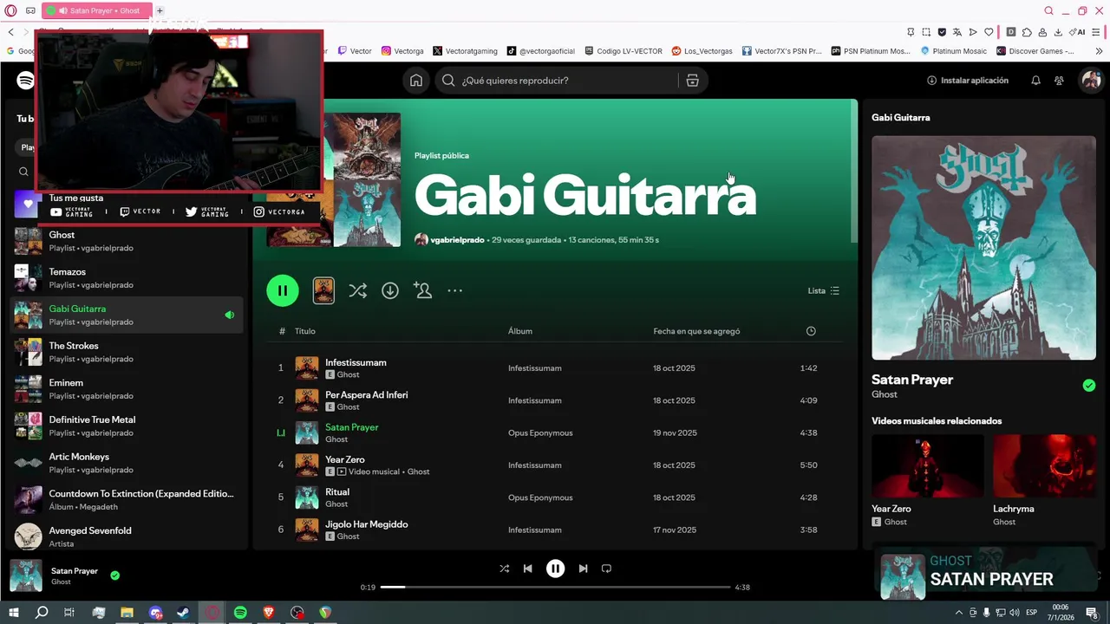Play the track Ritual
1110x624 pixels.
[x=555, y=497]
